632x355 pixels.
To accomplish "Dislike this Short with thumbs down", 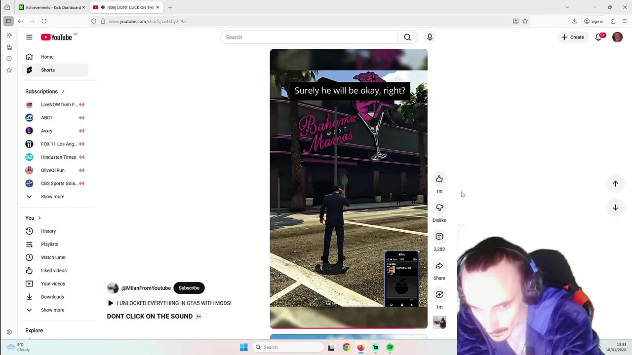I will [439, 208].
